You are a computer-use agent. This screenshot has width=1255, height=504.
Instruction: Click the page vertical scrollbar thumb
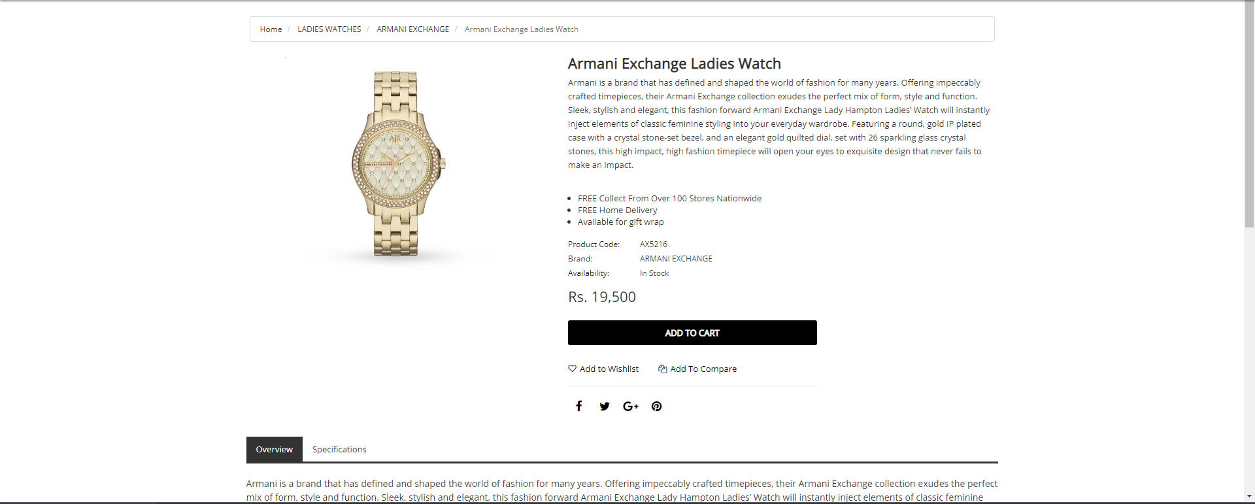(1249, 114)
